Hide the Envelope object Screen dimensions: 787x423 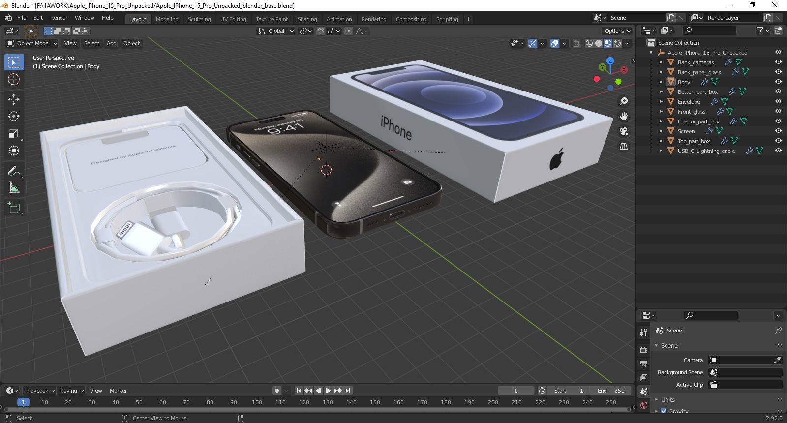pos(778,101)
